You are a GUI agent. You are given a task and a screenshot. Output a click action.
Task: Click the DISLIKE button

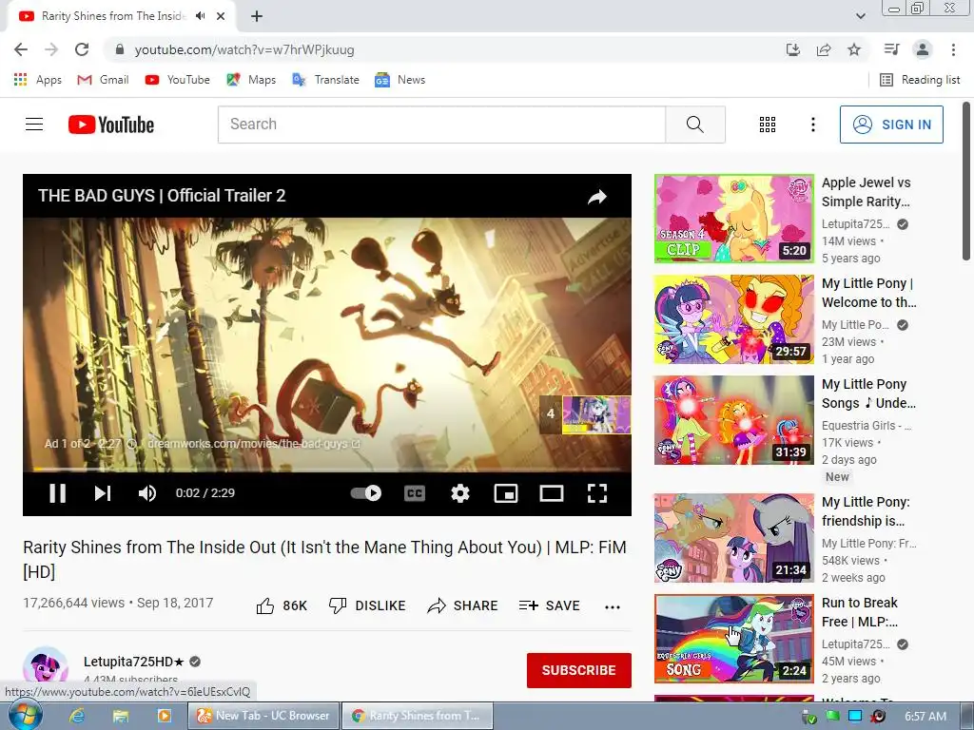(x=367, y=605)
